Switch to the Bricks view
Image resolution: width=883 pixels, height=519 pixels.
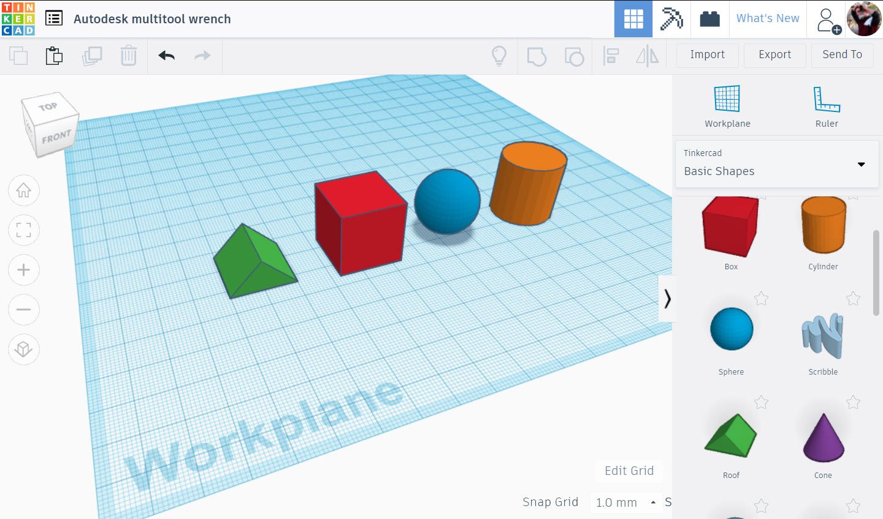(x=709, y=19)
